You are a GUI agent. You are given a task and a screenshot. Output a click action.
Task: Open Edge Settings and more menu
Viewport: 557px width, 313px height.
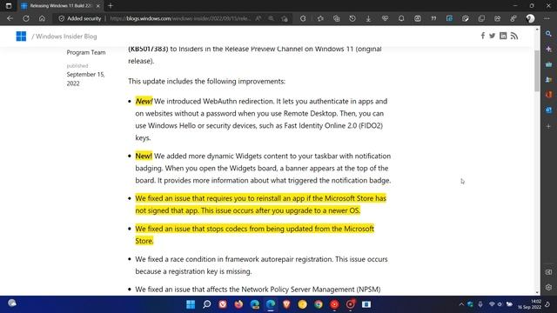coord(547,18)
